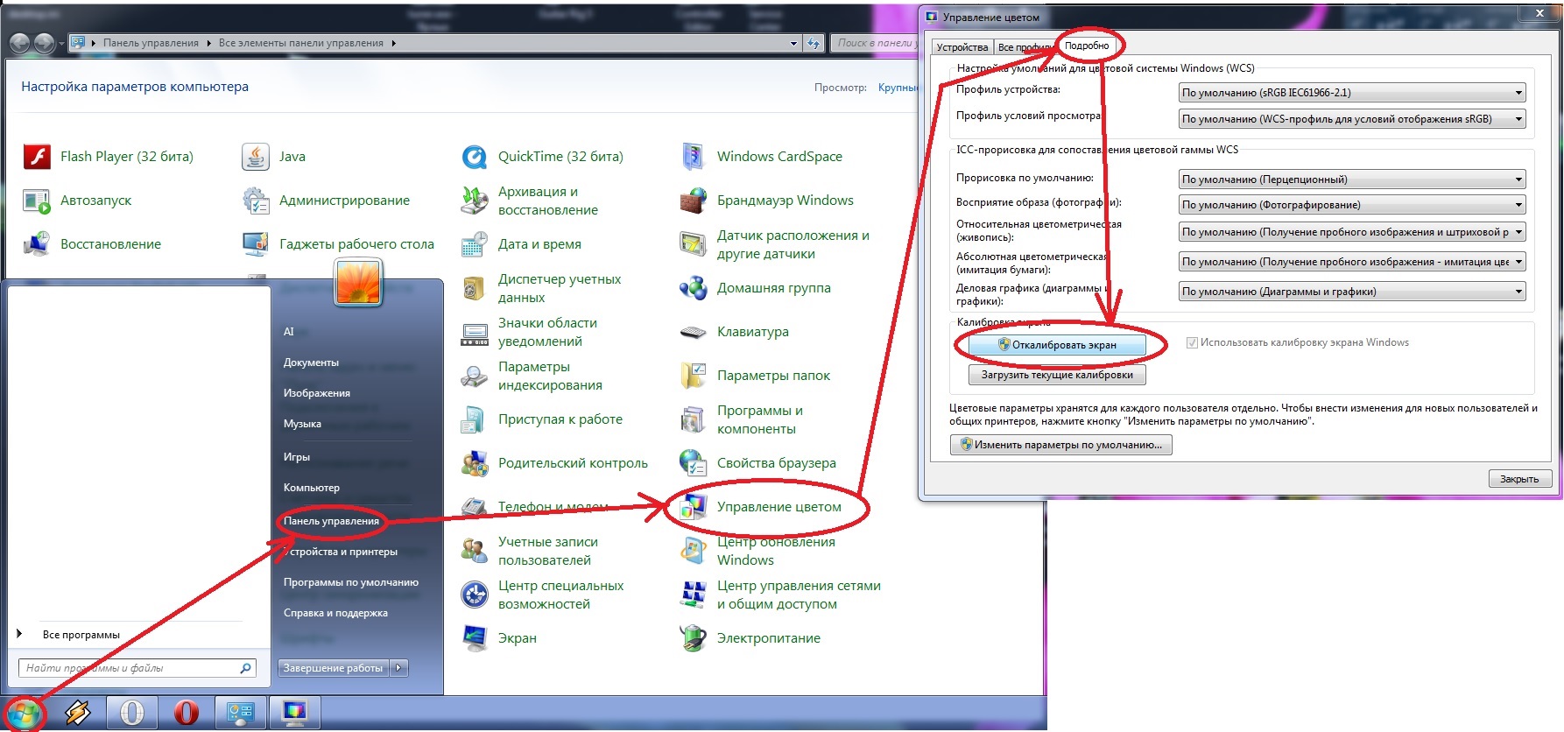Open the Гаджеты рабочего стола icon
This screenshot has width=1564, height=732.
point(256,244)
